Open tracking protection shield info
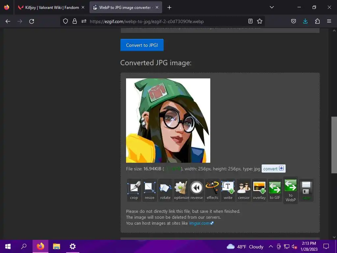337x253 pixels. (x=65, y=21)
